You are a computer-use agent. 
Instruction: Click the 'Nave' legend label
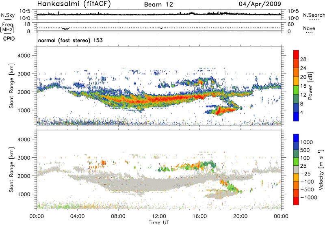tap(309, 28)
